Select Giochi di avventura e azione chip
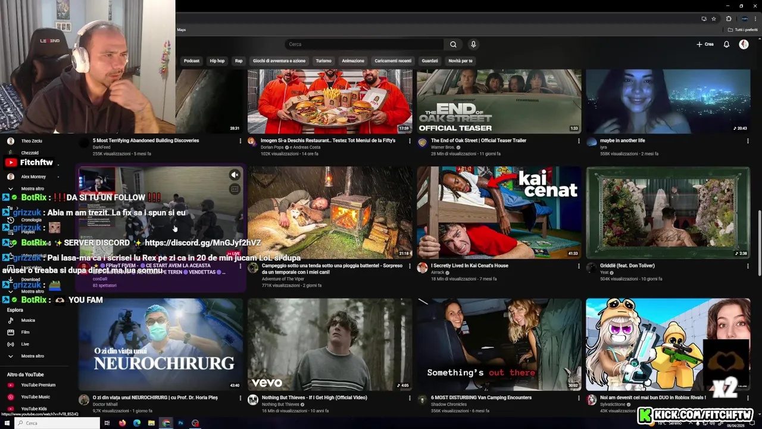The height and width of the screenshot is (429, 762). tap(279, 61)
